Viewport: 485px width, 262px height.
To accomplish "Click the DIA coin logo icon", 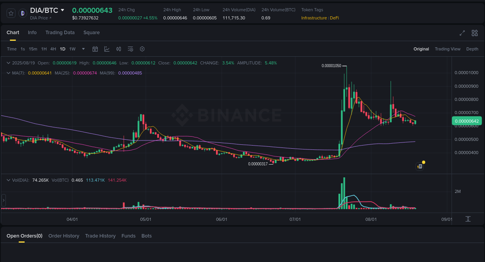I will pos(23,13).
